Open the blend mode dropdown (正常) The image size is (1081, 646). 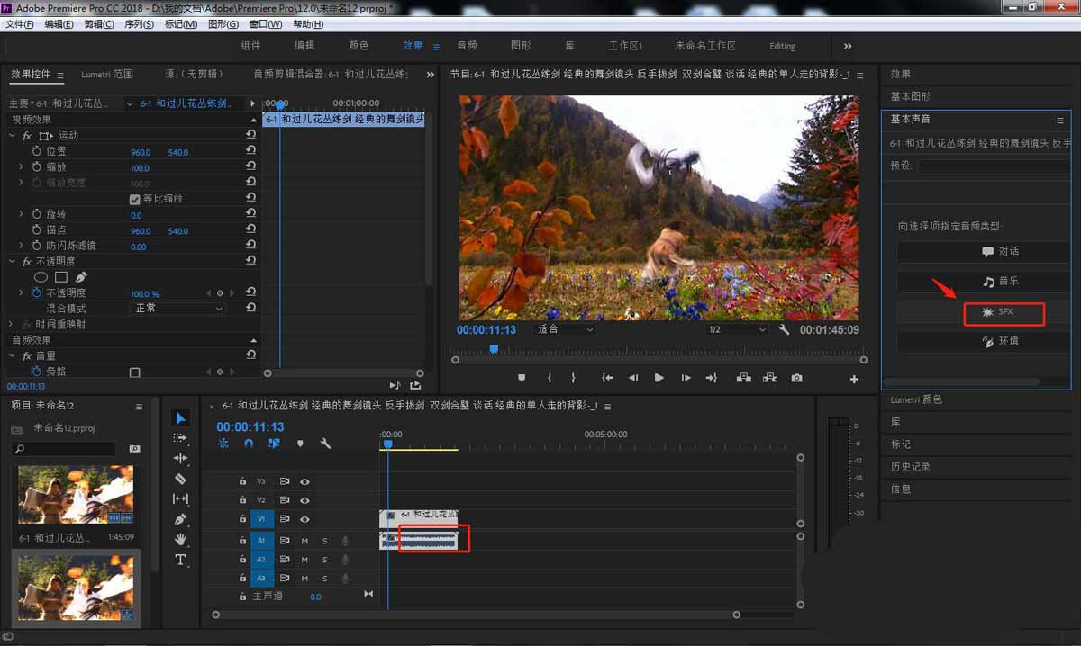[178, 309]
